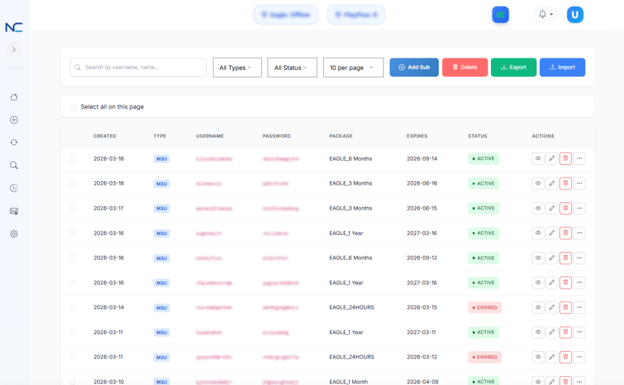Open the more options menu for the 2026-06-15 row

click(579, 208)
